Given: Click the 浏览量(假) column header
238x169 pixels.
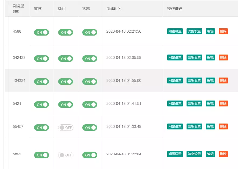Looking at the screenshot, I should [x=18, y=9].
